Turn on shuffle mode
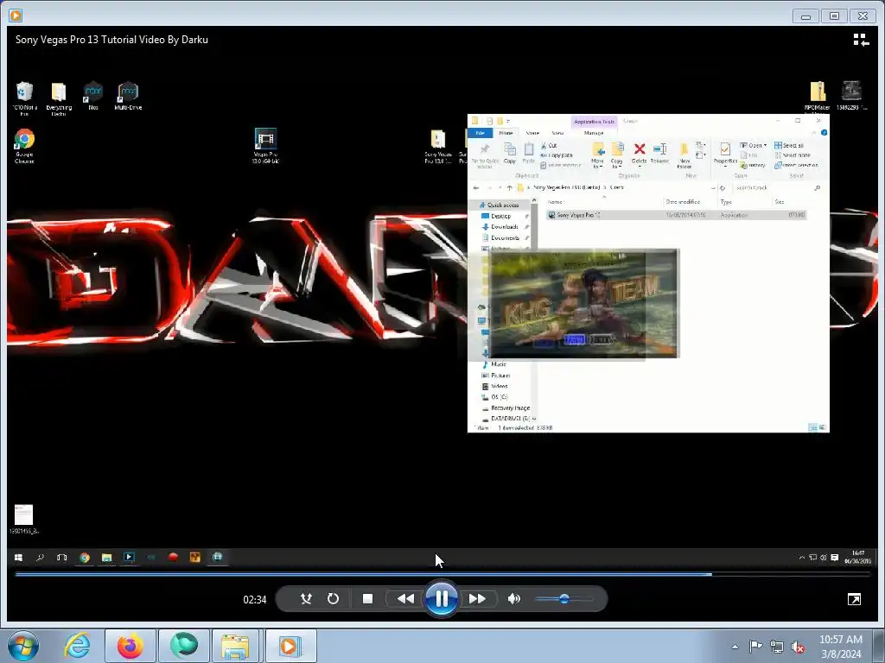 (306, 599)
